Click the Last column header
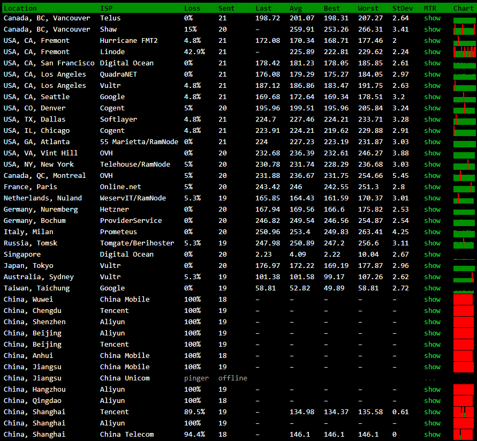Viewport: 477px width, 441px height. pos(263,8)
